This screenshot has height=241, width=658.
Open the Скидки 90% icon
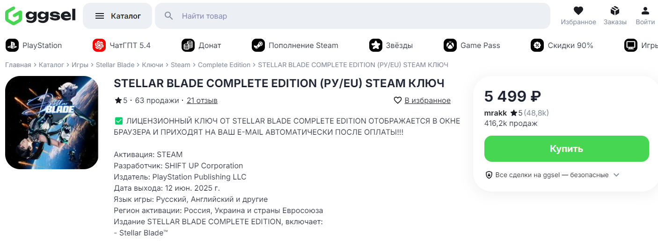[x=537, y=45]
